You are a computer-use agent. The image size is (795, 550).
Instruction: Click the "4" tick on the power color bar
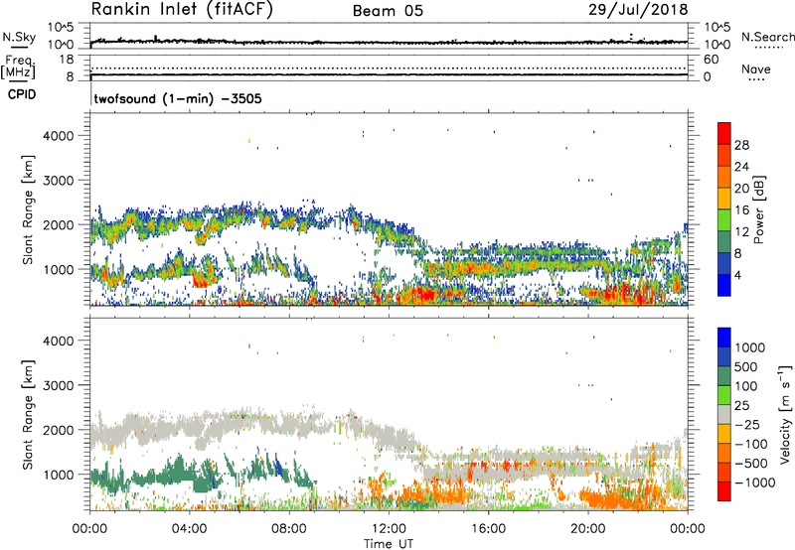(x=738, y=275)
